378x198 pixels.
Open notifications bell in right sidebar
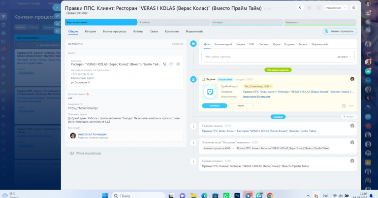[x=368, y=13]
